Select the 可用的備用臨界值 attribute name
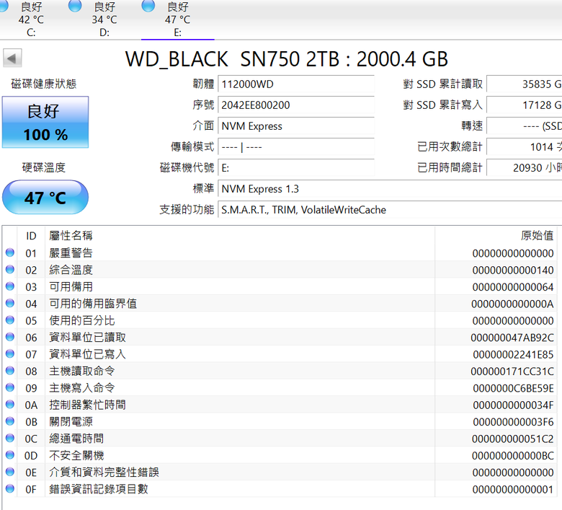 [x=93, y=304]
